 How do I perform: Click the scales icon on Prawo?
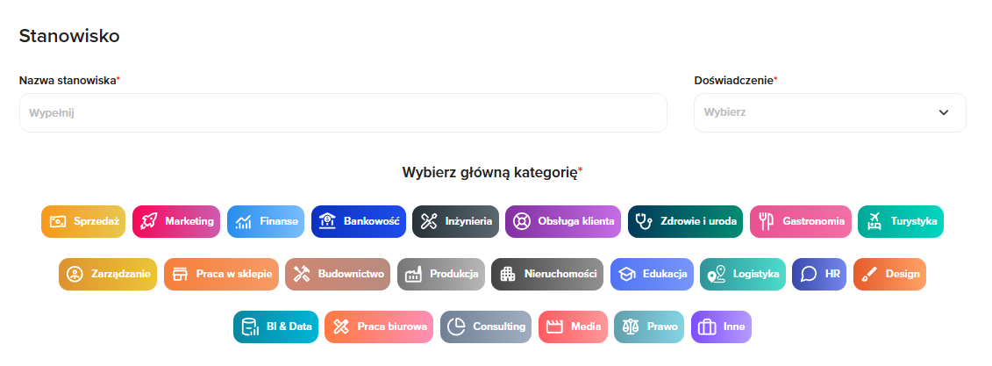[x=630, y=327]
